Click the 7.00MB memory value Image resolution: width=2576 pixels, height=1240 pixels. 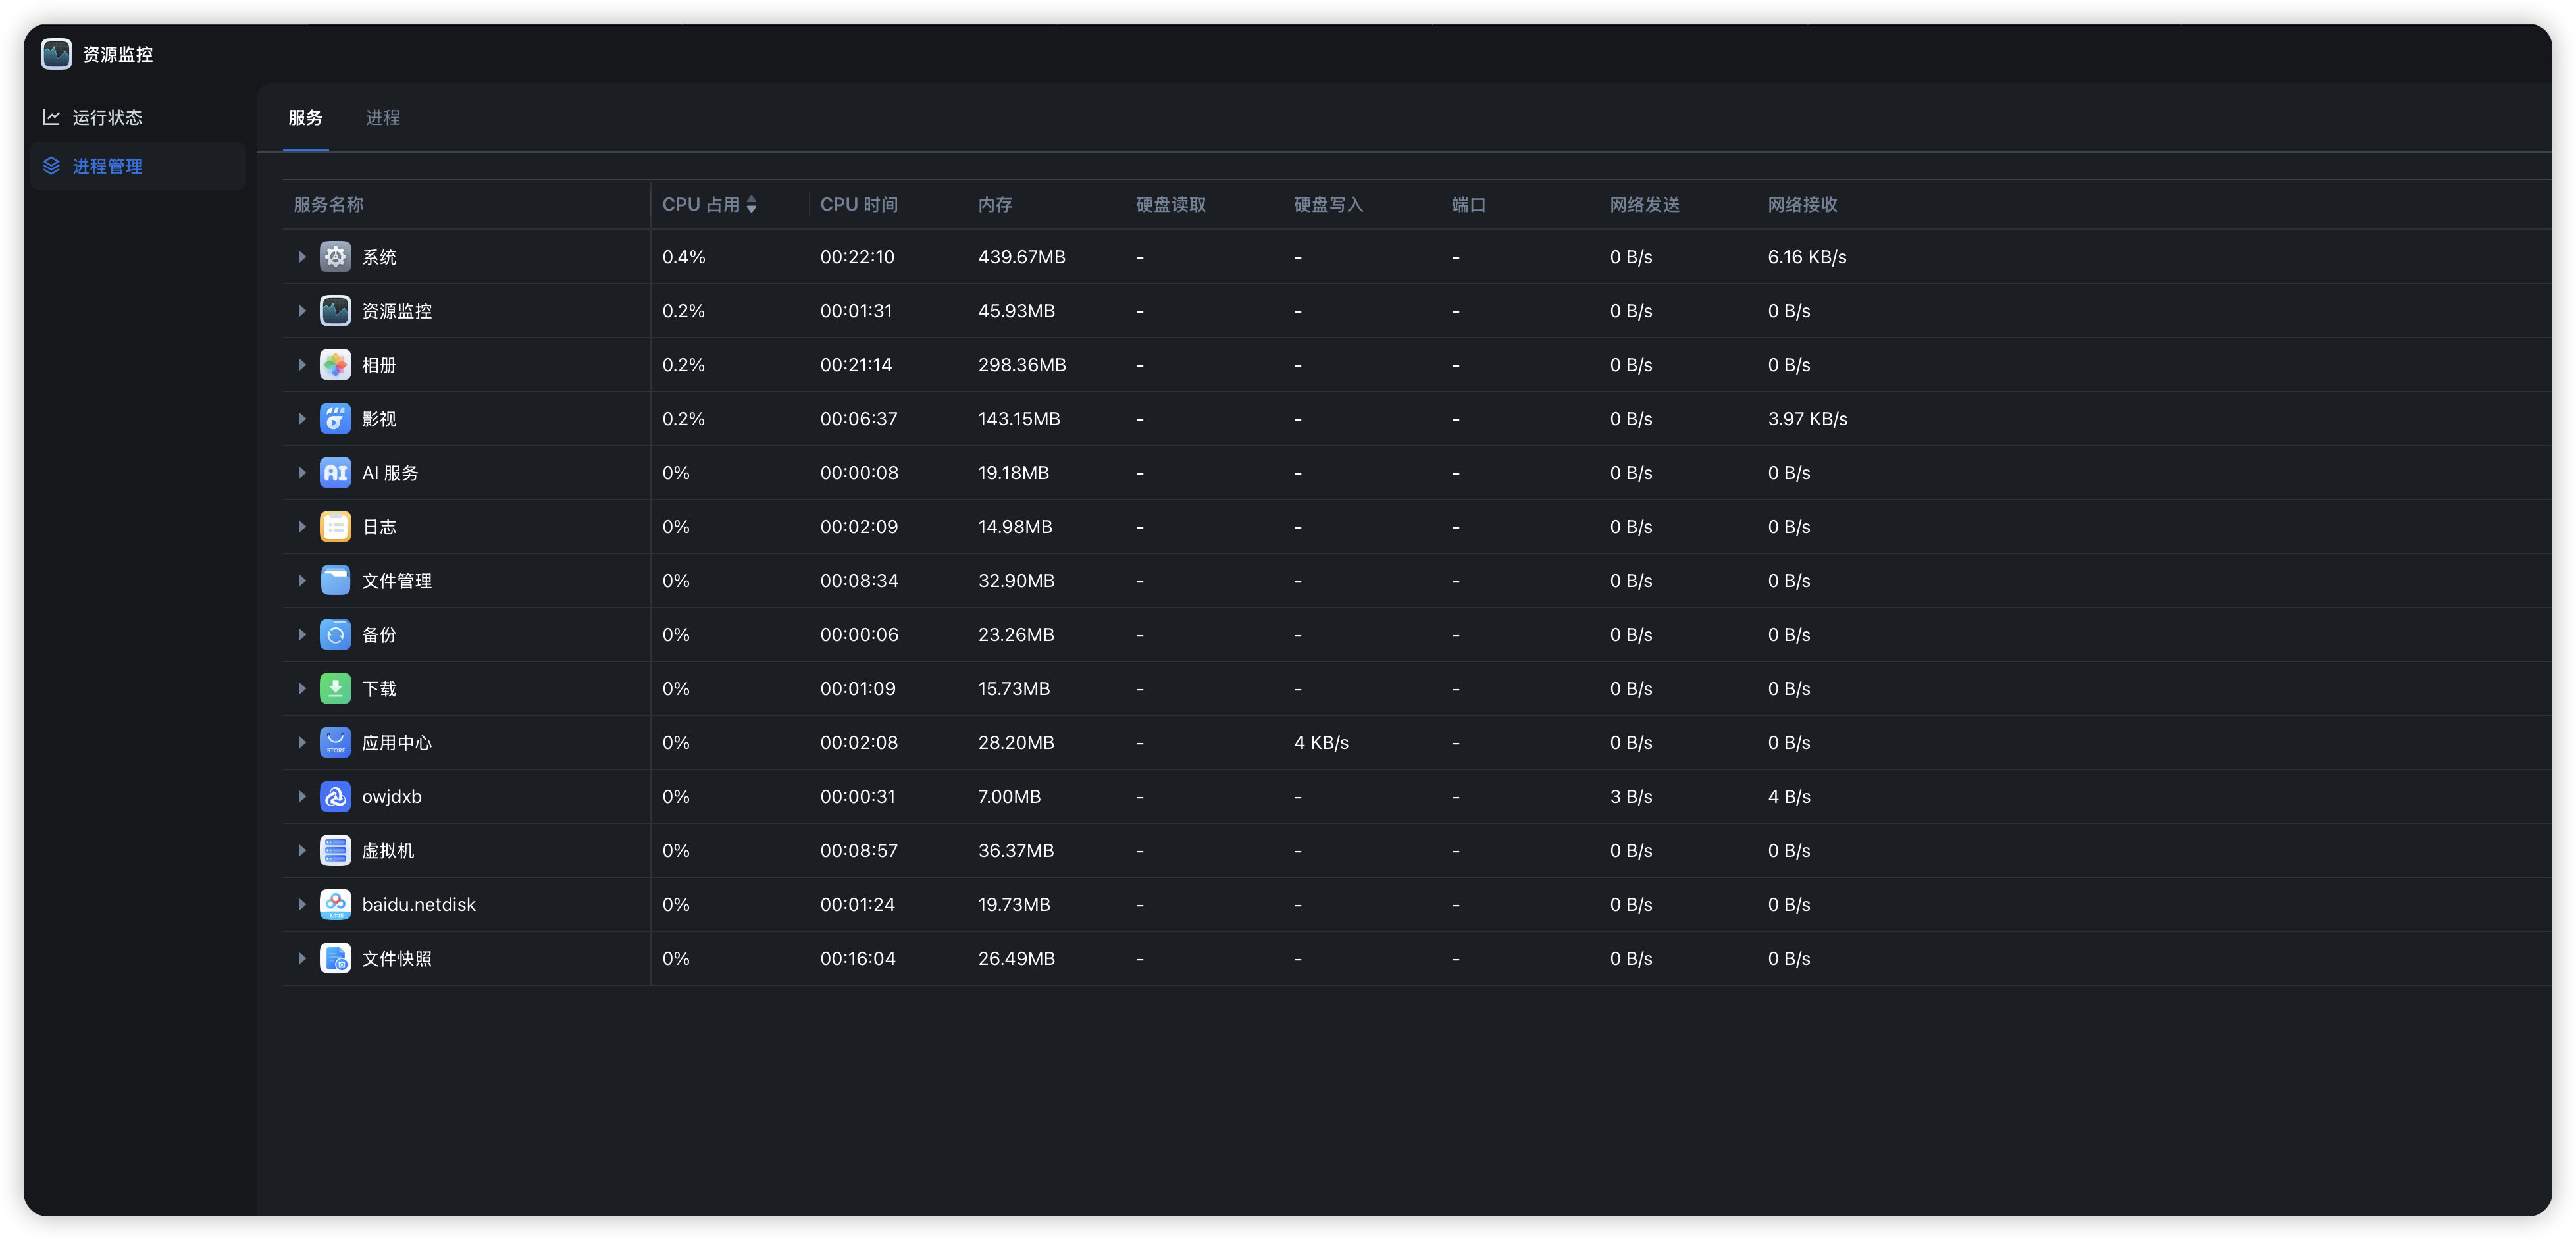pyautogui.click(x=1010, y=797)
